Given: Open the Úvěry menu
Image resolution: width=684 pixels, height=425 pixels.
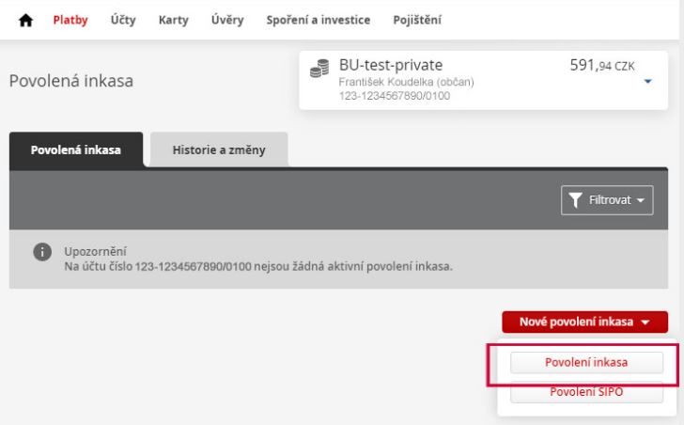Looking at the screenshot, I should [x=227, y=20].
